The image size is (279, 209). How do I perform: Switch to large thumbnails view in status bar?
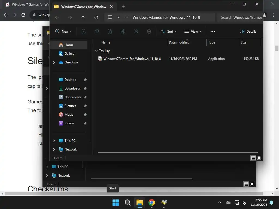(259, 158)
